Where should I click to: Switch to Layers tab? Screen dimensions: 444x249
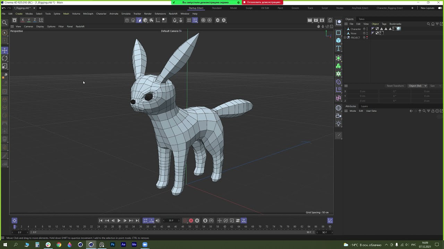[364, 106]
